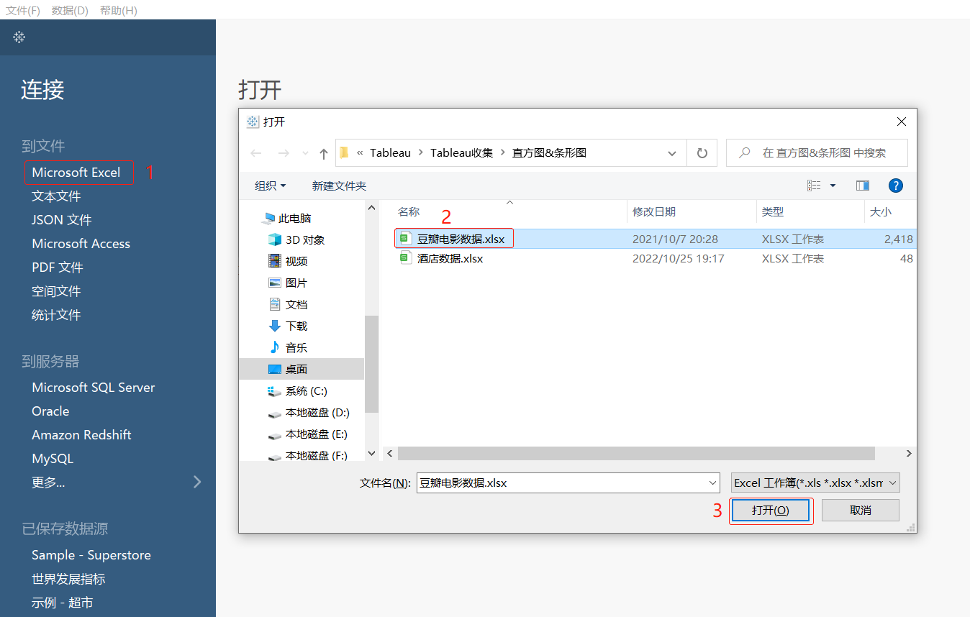Connect to Oracle server
Image resolution: width=970 pixels, height=617 pixels.
(x=50, y=411)
